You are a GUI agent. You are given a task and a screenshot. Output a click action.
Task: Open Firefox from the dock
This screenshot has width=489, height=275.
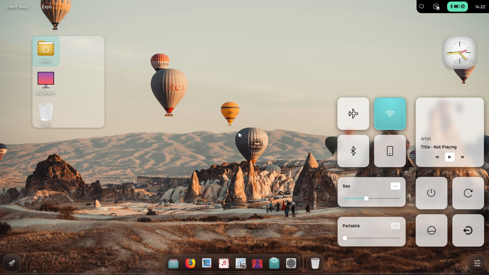190,263
